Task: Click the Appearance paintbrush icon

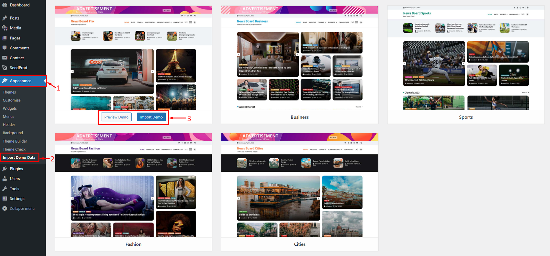Action: click(4, 81)
